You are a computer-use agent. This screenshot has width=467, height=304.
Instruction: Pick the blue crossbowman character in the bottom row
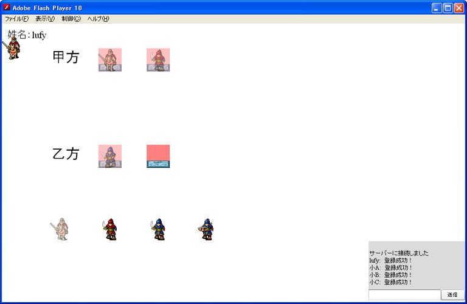click(206, 229)
